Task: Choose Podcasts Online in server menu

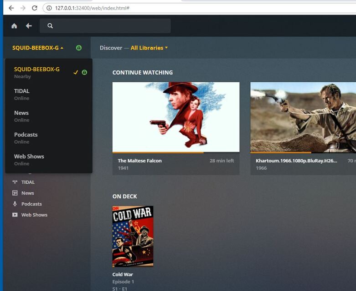Action: [x=49, y=138]
